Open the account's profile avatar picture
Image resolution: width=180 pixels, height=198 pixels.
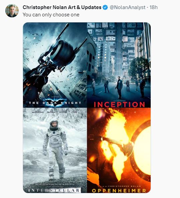(x=12, y=11)
